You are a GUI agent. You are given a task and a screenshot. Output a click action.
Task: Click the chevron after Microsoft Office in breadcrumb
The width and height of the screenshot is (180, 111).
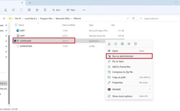tap(72, 19)
